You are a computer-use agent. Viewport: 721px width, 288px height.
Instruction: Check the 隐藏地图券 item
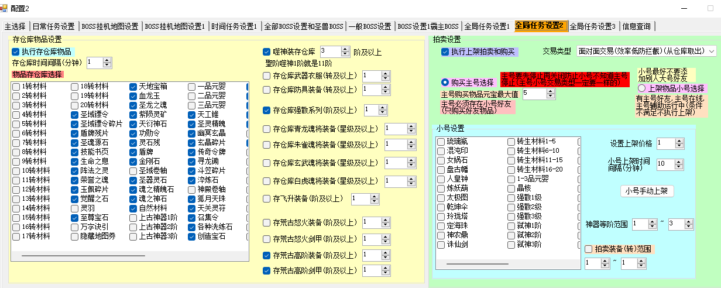click(x=75, y=236)
